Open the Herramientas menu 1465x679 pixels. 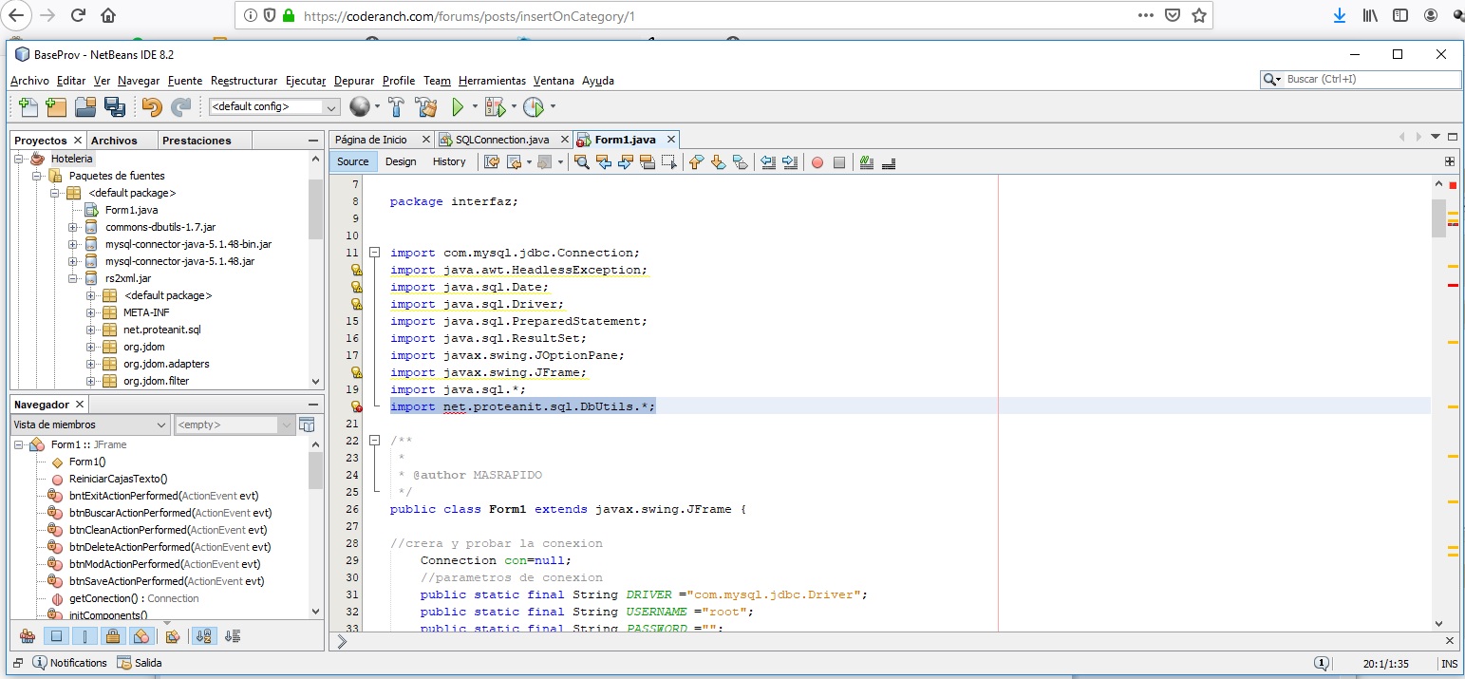[492, 81]
